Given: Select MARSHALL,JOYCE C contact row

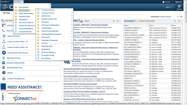Looking at the screenshot, I should click(153, 100).
